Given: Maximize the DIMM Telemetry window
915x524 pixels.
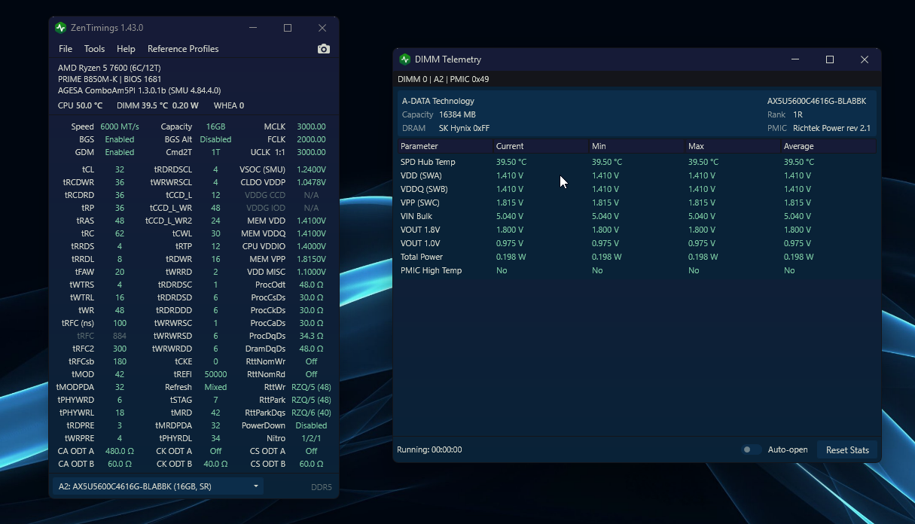Looking at the screenshot, I should 829,59.
